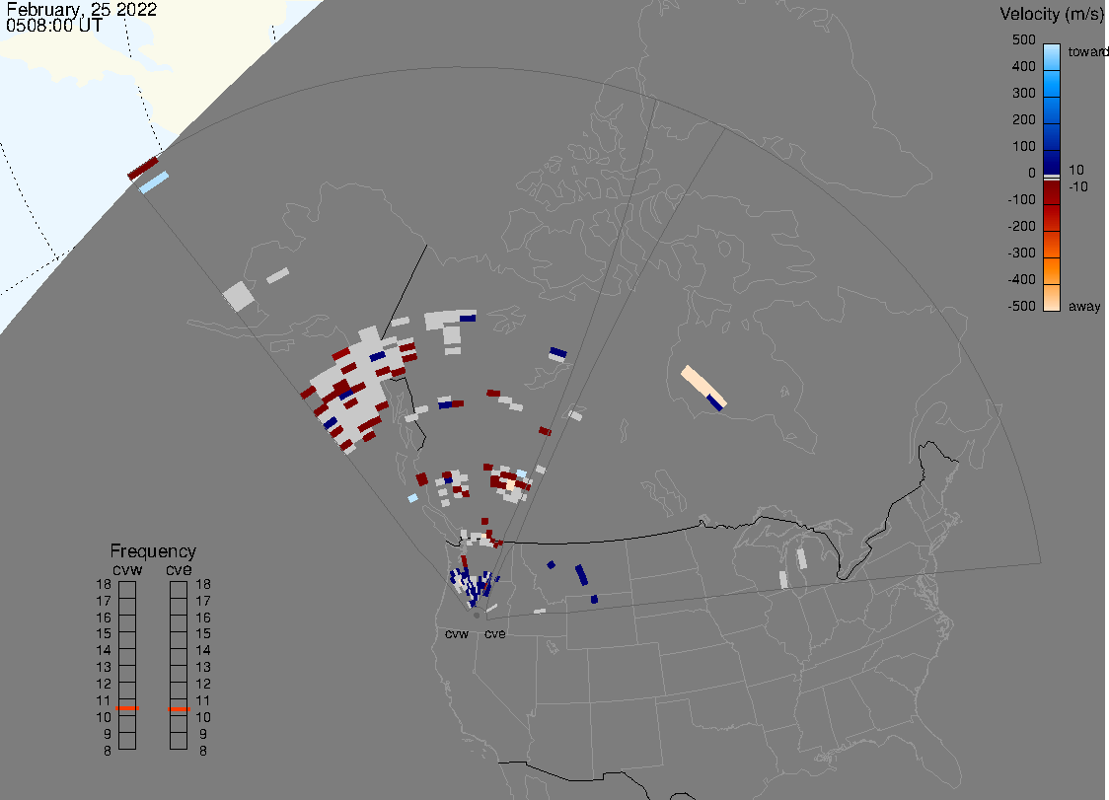Click the dark red echo at cvw far range edge
This screenshot has height=800, width=1109.
[143, 169]
